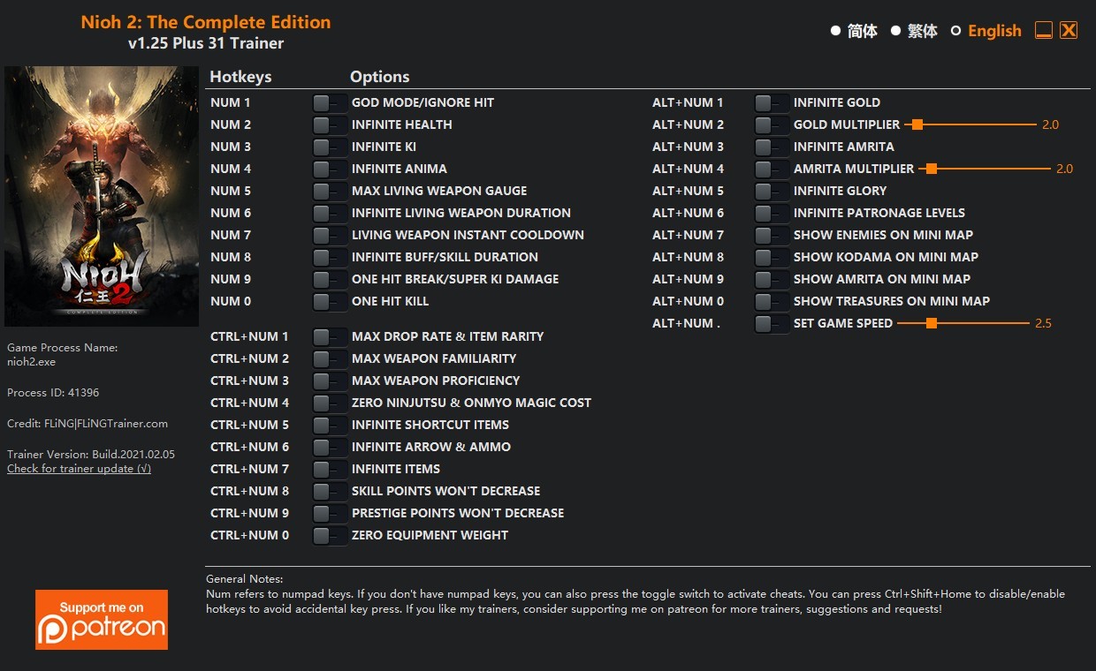
Task: Toggle Max Drop Rate & Item Rarity
Action: pyautogui.click(x=330, y=337)
